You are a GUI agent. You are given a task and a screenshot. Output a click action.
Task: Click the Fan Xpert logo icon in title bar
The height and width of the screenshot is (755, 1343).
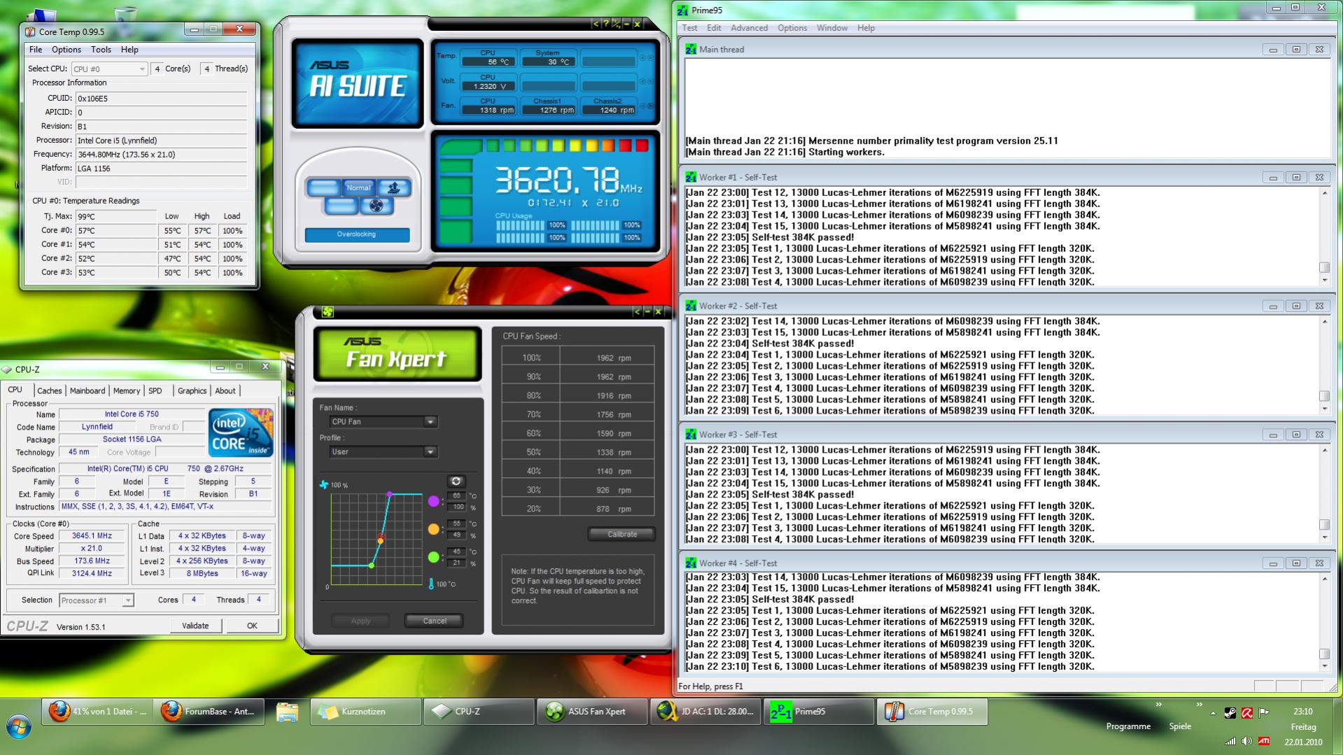point(328,311)
